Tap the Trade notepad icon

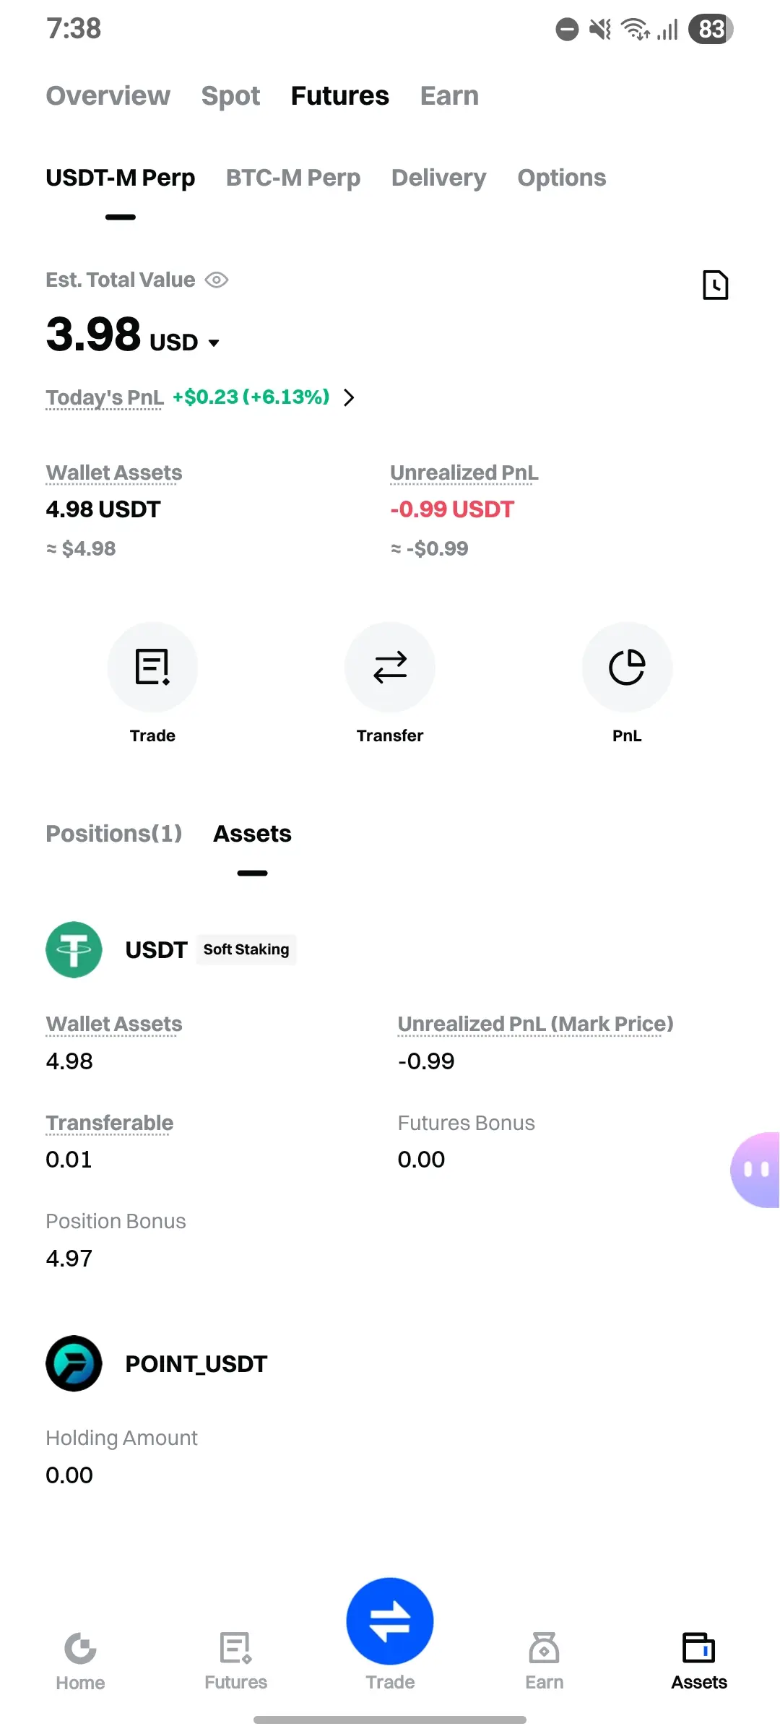152,667
